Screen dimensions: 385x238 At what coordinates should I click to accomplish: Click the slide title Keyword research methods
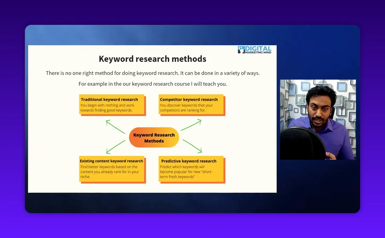click(x=152, y=59)
